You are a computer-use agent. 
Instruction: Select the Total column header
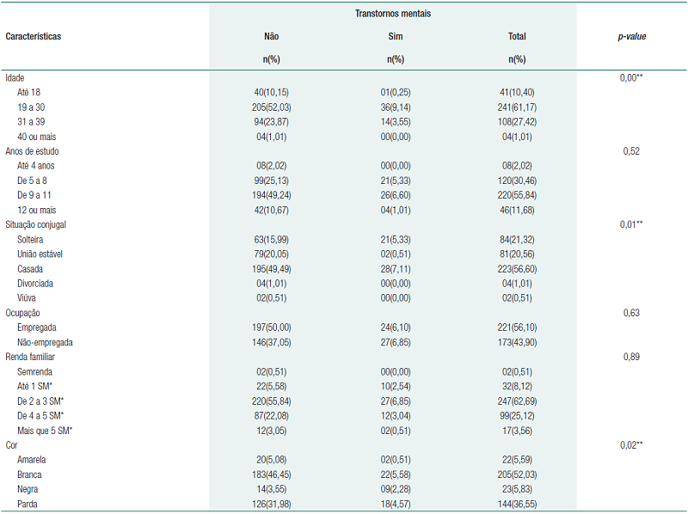[517, 37]
